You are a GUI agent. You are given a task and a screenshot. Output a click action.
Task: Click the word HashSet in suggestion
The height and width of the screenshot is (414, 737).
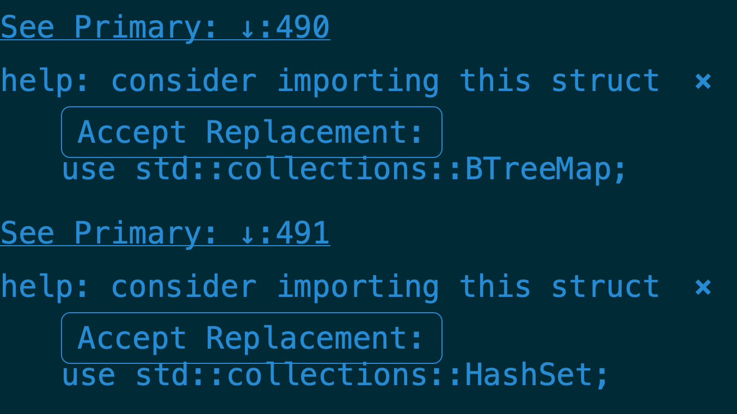(x=529, y=375)
